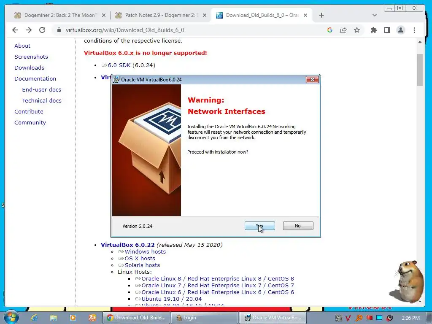Open End-user docs link
Image resolution: width=432 pixels, height=324 pixels.
pos(42,89)
